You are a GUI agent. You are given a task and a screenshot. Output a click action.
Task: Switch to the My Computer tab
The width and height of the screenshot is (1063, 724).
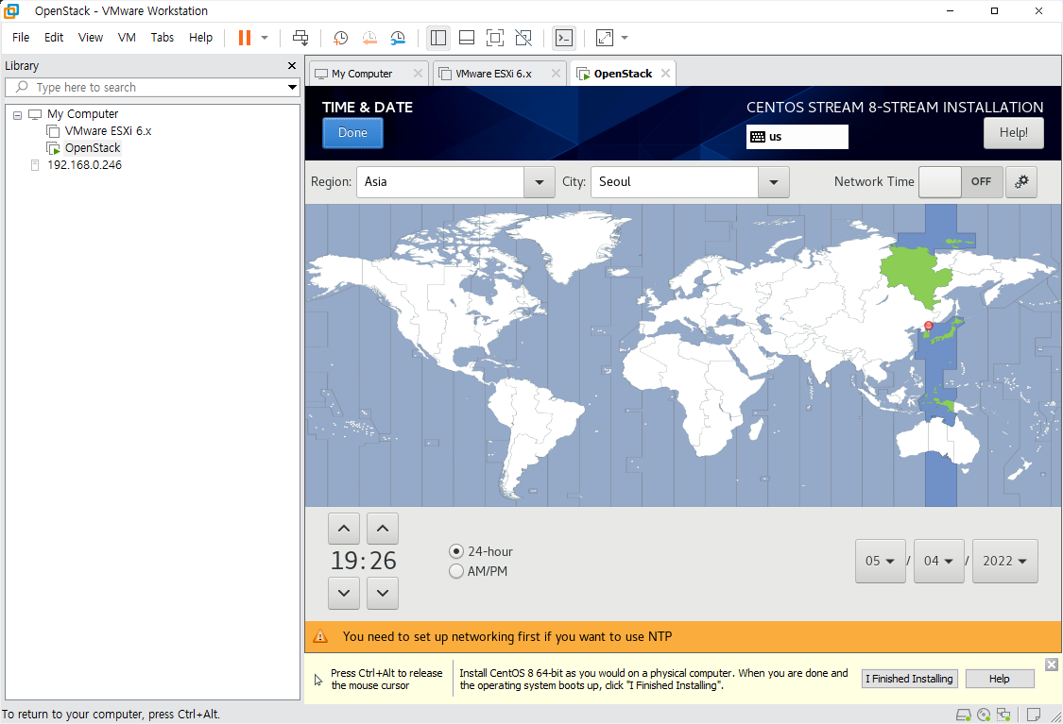[361, 74]
